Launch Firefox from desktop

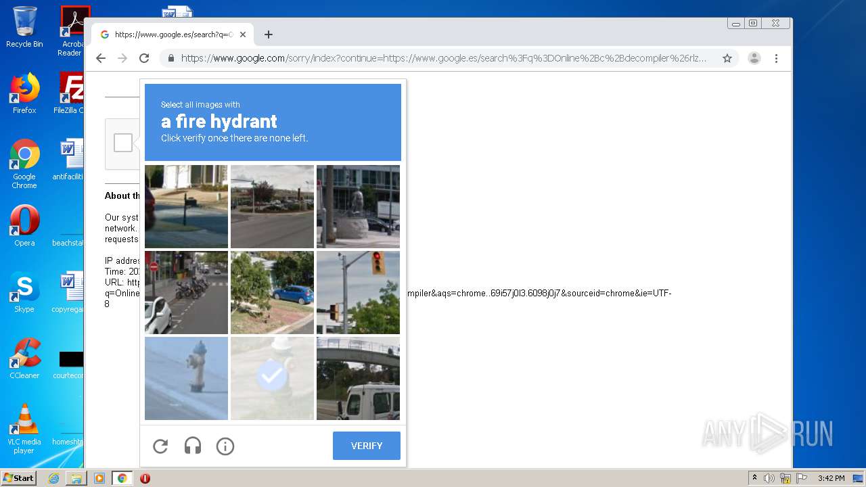(24, 93)
